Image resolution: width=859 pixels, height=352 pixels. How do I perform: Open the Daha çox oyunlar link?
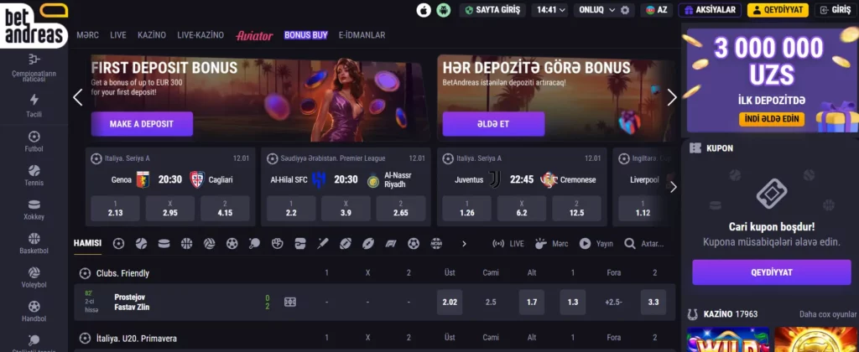click(827, 314)
